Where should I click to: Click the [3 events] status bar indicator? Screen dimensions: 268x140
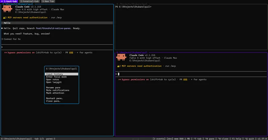tap(159, 139)
